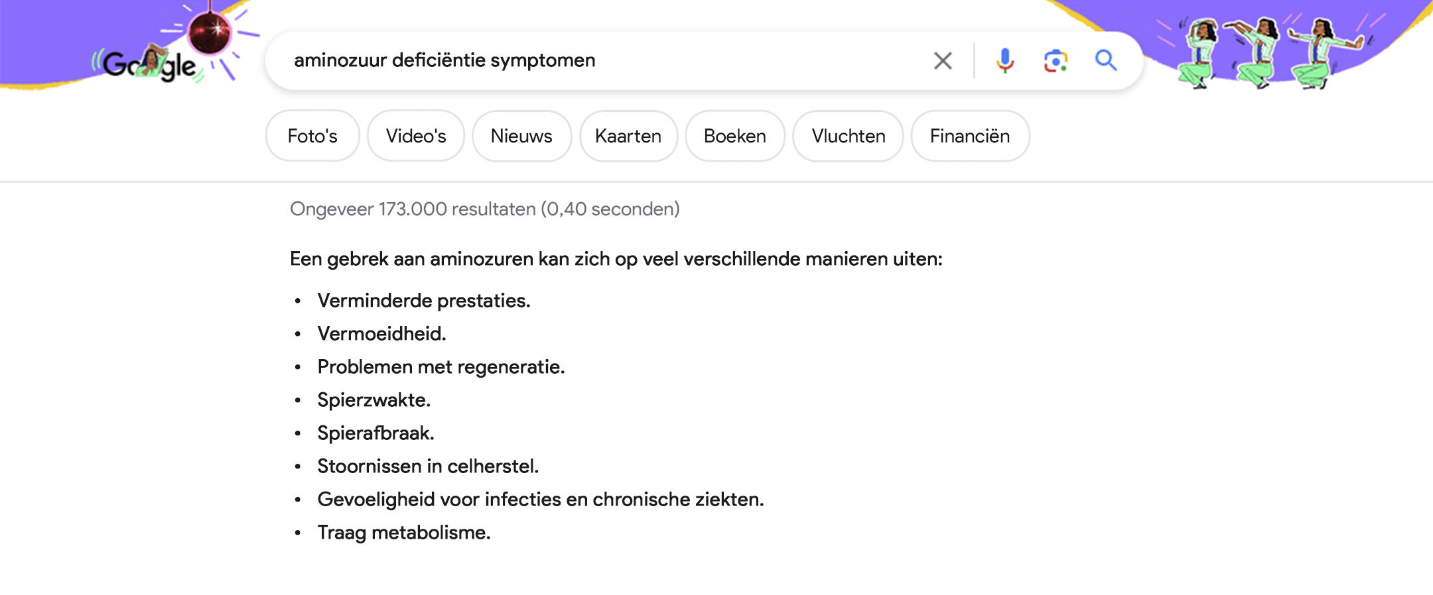1433x595 pixels.
Task: Open the Vluchten tab
Action: 849,136
